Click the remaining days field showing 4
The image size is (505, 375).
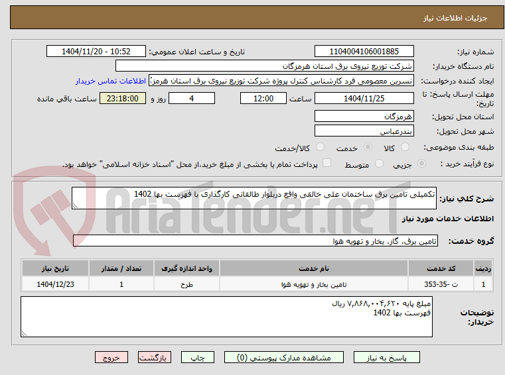click(x=192, y=99)
